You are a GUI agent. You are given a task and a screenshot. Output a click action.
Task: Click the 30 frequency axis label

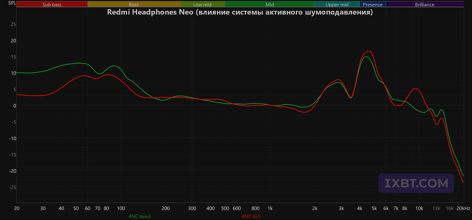(43, 208)
